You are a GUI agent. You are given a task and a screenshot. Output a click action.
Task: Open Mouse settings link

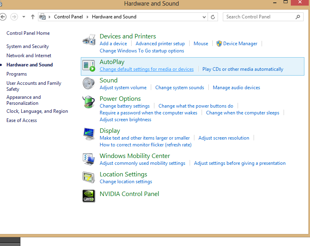(x=201, y=44)
